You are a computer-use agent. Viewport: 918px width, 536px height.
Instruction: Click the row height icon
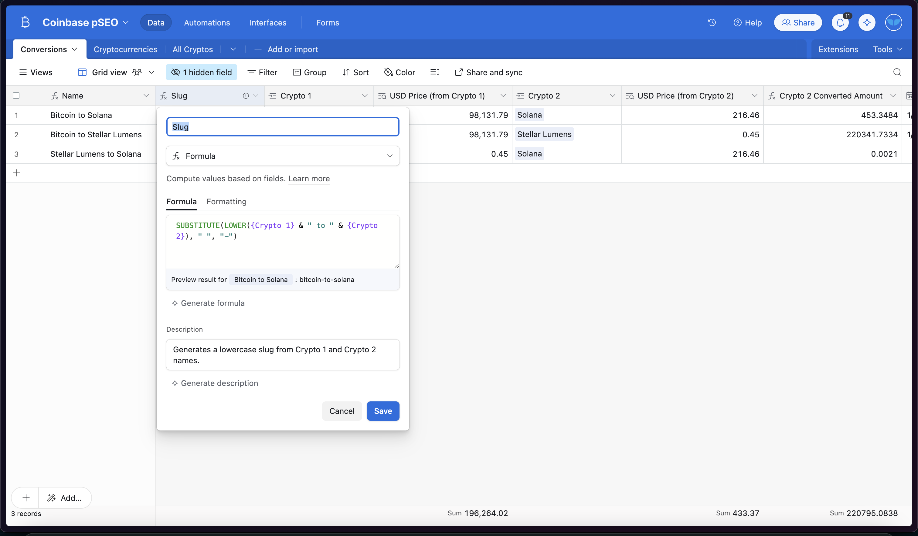click(434, 72)
